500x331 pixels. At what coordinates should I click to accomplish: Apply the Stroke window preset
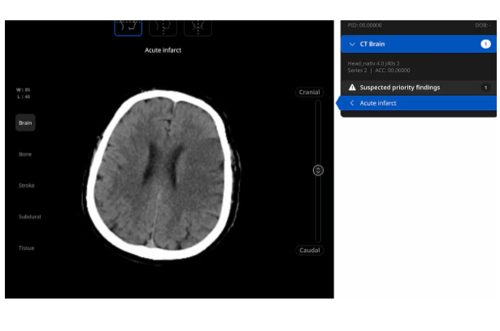[26, 186]
